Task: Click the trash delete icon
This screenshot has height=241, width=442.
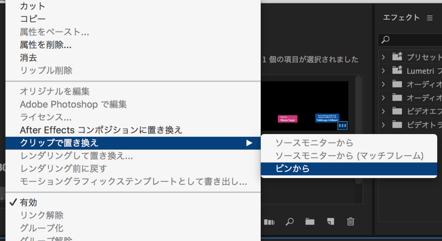Action: 350,222
